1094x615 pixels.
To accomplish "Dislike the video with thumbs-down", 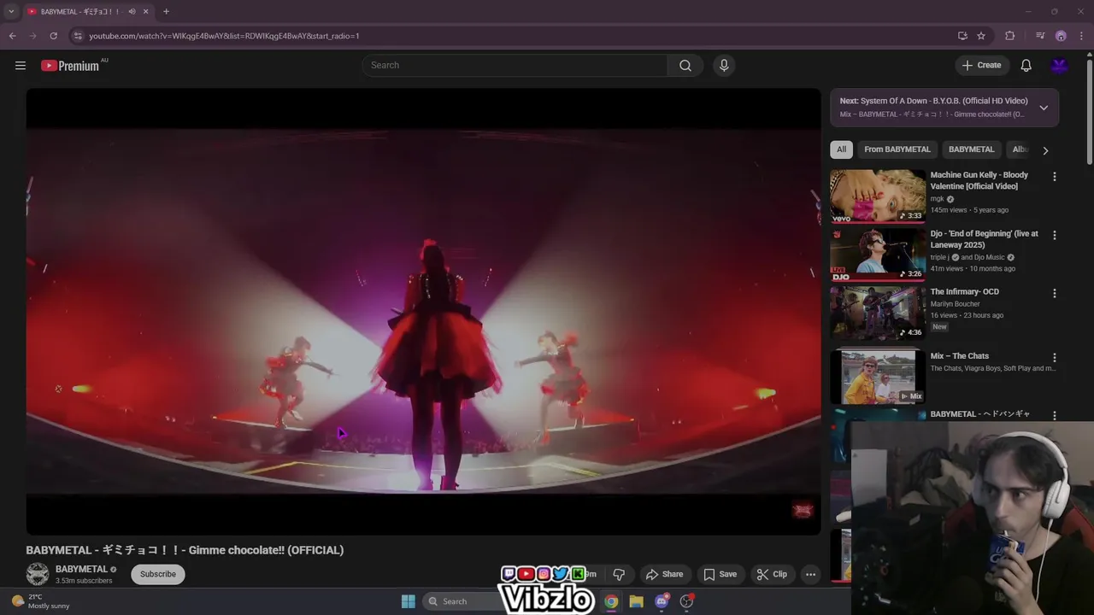I will (x=619, y=574).
